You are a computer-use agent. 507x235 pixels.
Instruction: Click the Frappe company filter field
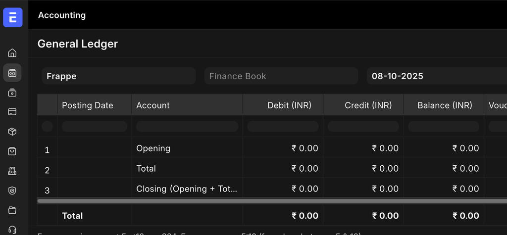[118, 76]
